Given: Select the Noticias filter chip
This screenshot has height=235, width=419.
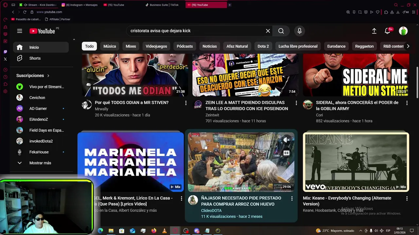Looking at the screenshot, I should point(209,46).
